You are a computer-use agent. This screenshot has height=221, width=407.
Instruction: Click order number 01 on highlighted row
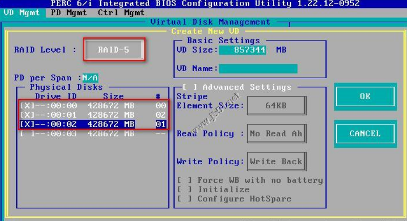tap(161, 124)
